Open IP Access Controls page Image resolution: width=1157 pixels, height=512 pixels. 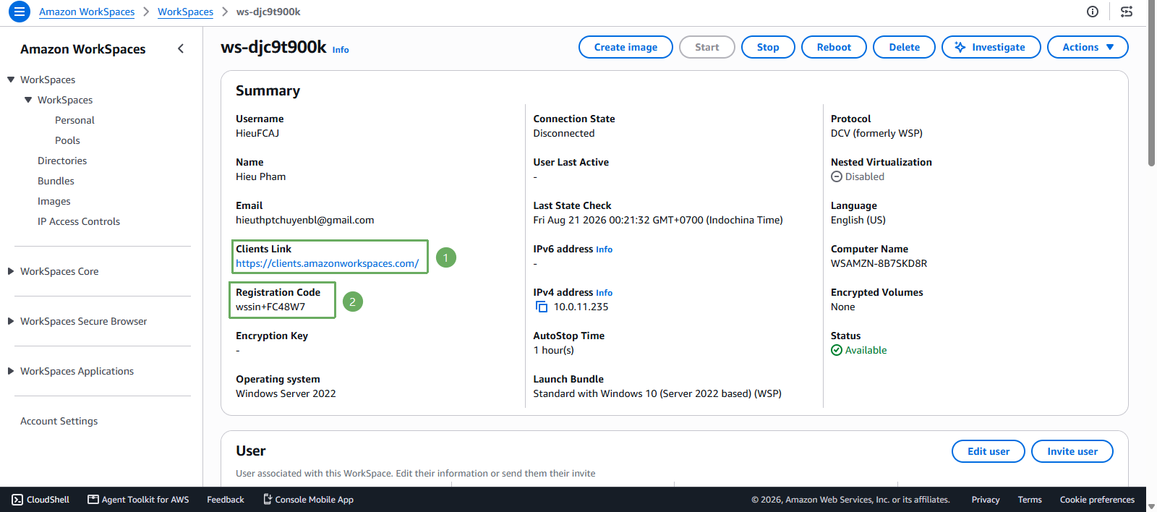click(79, 221)
